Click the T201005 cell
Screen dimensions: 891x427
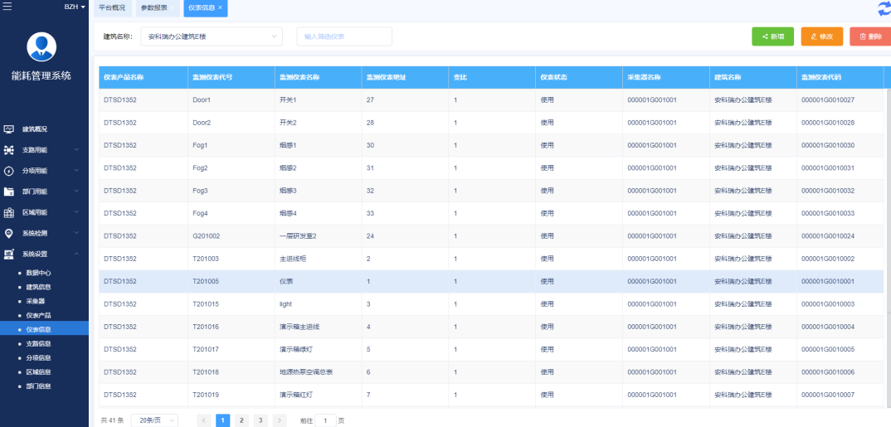pos(231,282)
